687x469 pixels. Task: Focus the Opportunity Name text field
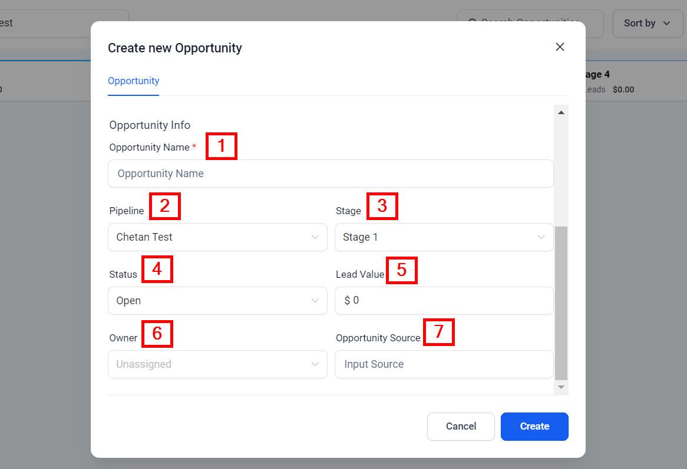(331, 174)
